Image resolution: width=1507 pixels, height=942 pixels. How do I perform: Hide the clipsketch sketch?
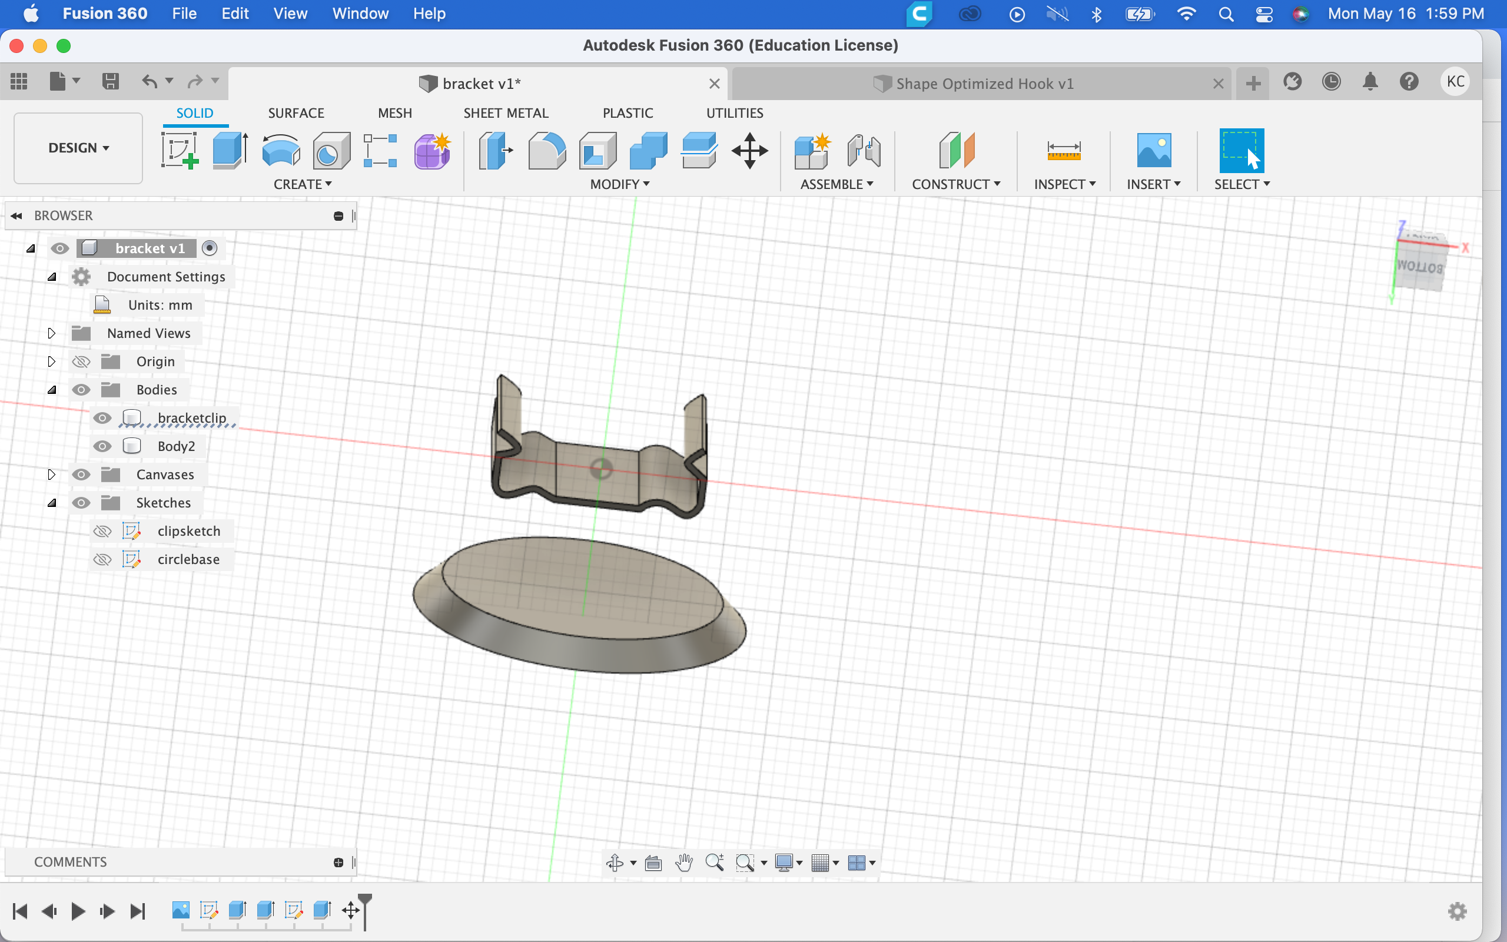tap(103, 530)
